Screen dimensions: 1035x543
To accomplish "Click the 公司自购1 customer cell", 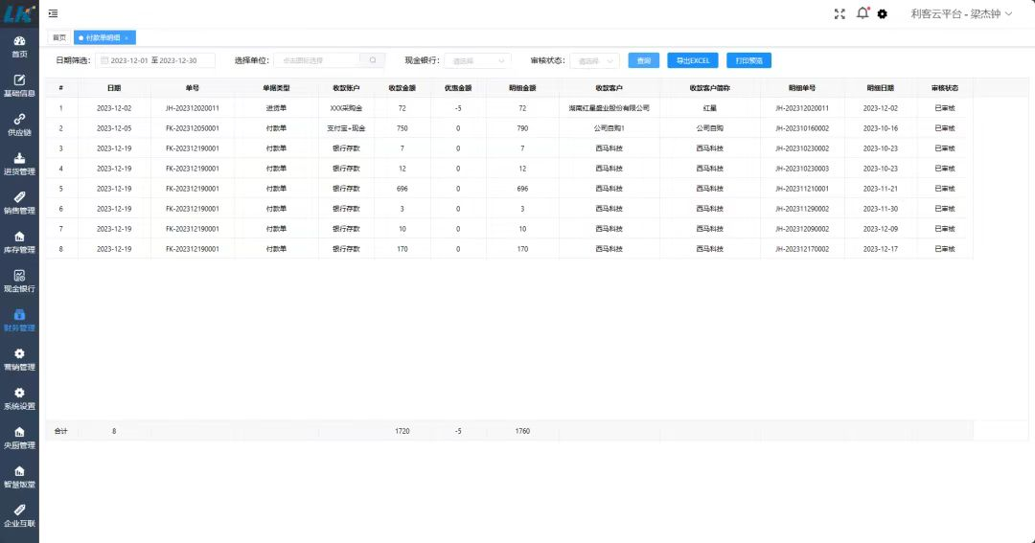I will [609, 128].
